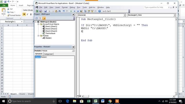This screenshot has height=104, width=185.
Task: Click the (Name) property row
Action: coord(55,57)
